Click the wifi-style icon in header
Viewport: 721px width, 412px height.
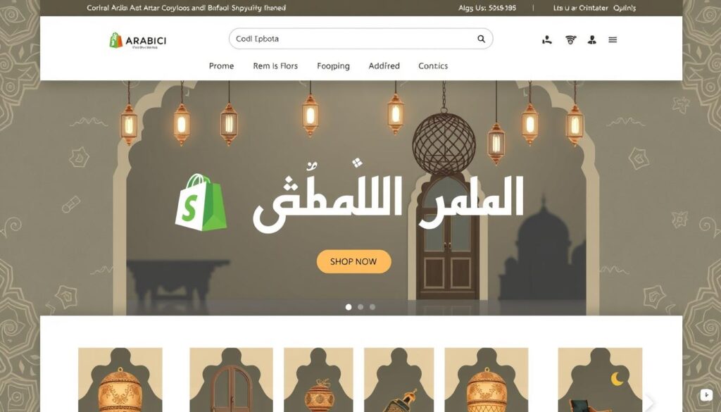(570, 40)
